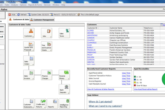This screenshot has height=110, width=165.
Task: Sort by Telephone 1 column header
Action: tap(152, 28)
